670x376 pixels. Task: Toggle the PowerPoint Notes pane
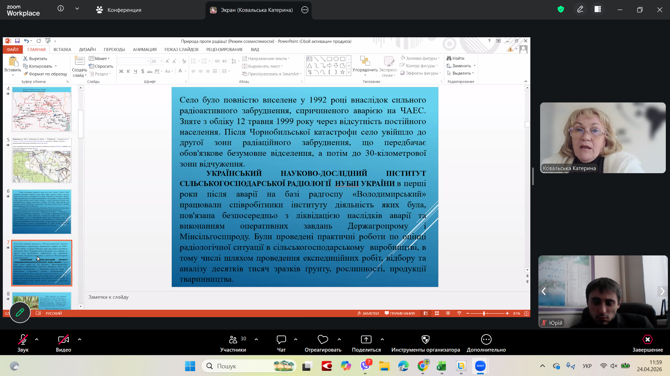(368, 313)
